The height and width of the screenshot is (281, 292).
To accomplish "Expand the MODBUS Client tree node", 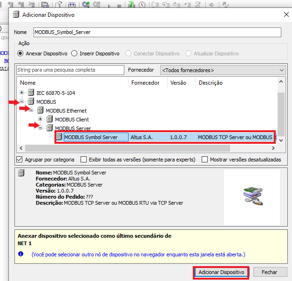I will [x=40, y=120].
